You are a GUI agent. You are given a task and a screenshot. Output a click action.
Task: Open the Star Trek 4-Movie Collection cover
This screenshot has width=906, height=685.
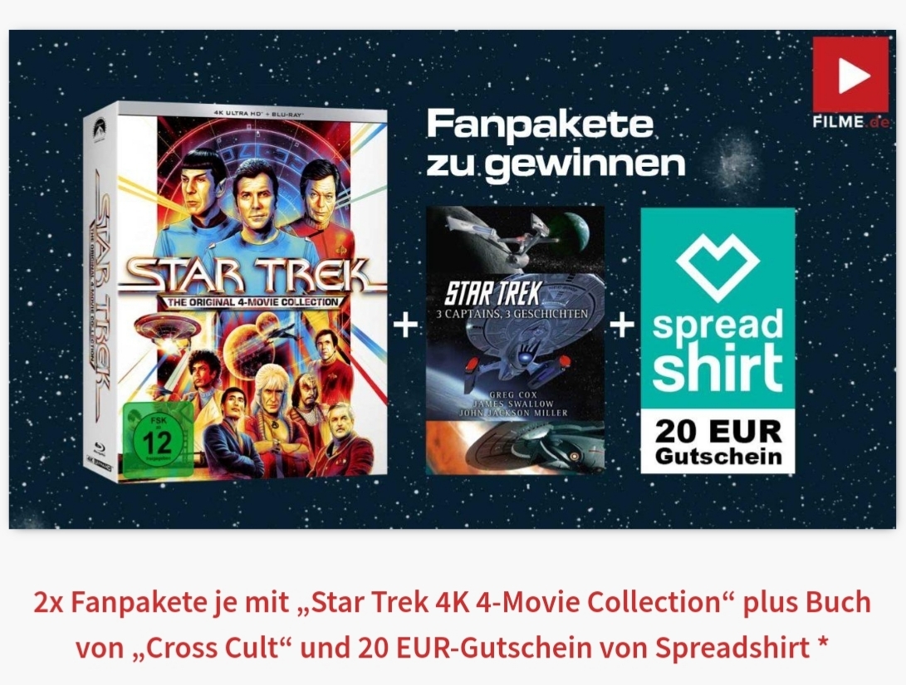(x=236, y=291)
